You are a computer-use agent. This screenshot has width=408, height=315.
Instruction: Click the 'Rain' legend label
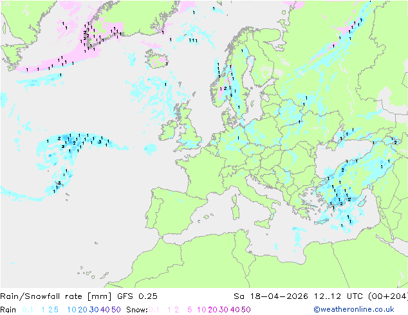point(8,310)
